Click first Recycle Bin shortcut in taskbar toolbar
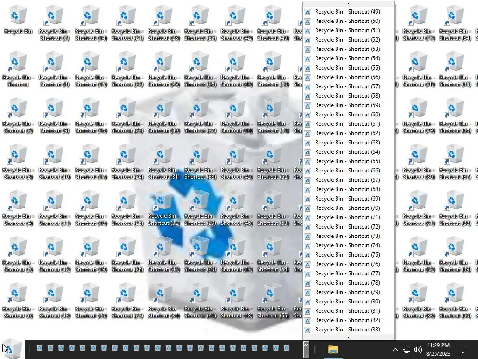The image size is (478, 359). 40,348
